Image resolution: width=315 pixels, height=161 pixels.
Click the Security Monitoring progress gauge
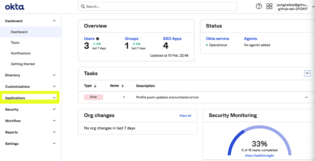260,140
